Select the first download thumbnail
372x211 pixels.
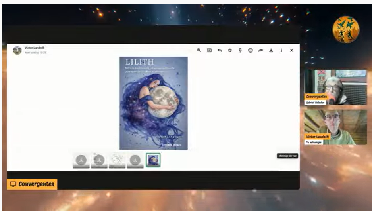[x=81, y=161]
